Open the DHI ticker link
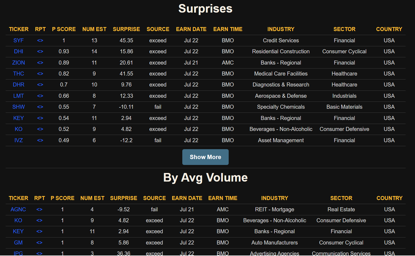Viewport: 415px width, 256px height. click(18, 51)
